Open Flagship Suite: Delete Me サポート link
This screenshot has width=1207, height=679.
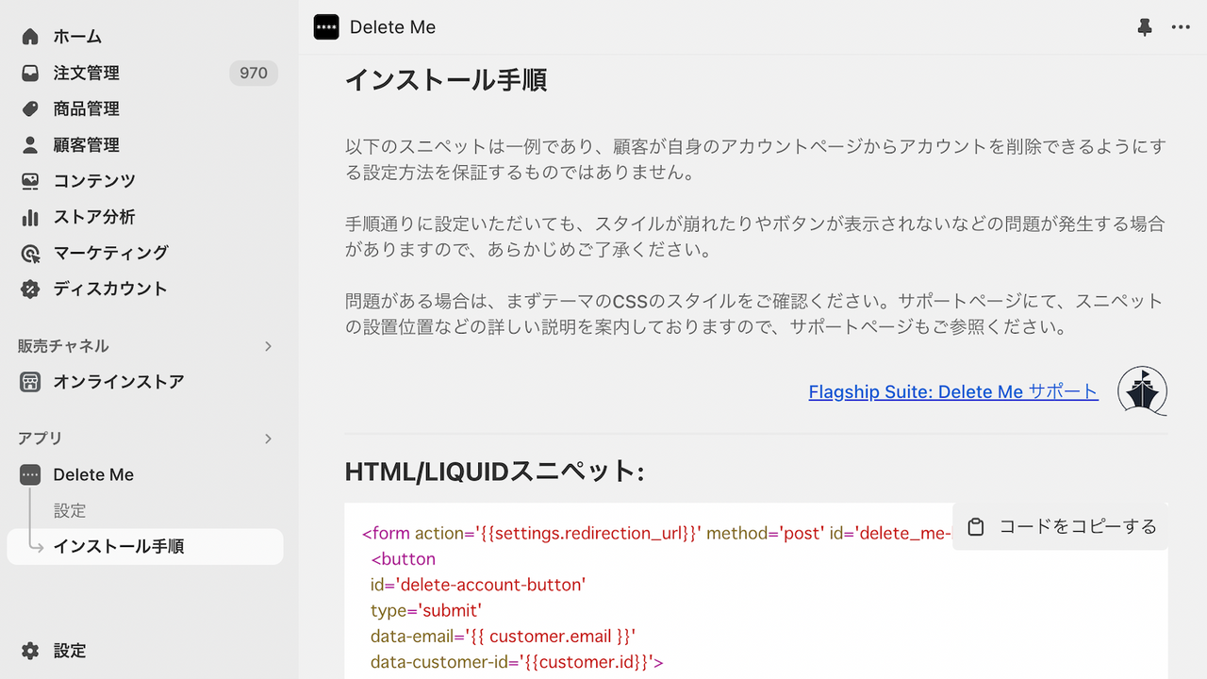click(x=953, y=391)
